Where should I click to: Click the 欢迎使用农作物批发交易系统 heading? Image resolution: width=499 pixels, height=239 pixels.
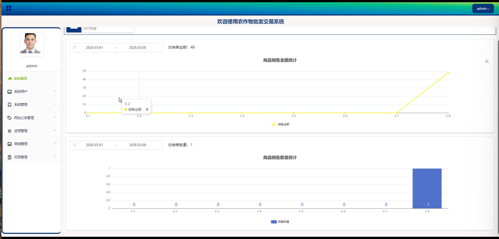tap(251, 22)
